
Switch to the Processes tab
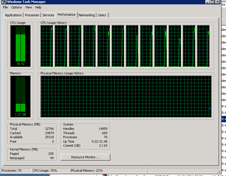point(32,15)
